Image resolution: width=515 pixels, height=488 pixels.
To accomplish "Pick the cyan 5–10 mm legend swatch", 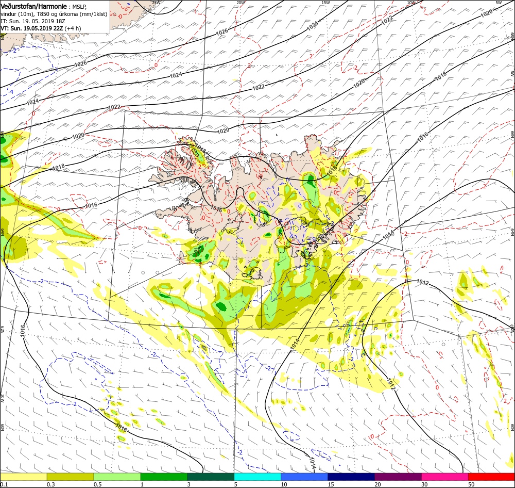I will point(257,477).
